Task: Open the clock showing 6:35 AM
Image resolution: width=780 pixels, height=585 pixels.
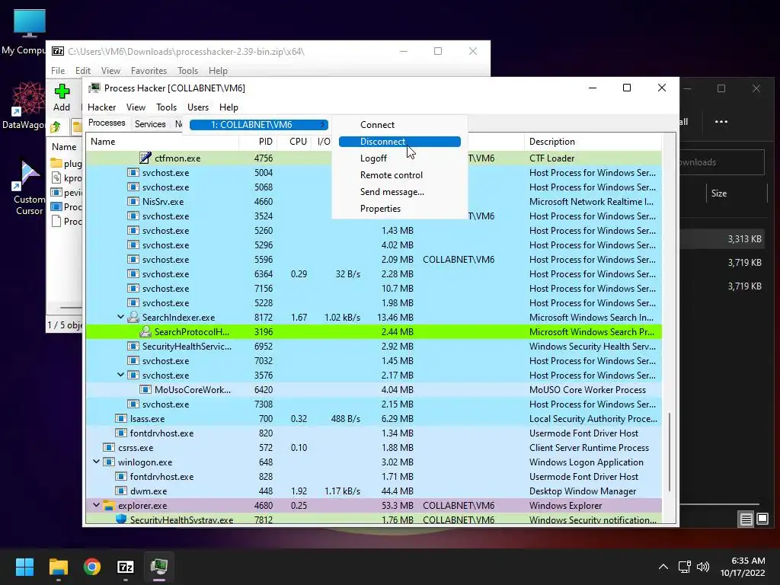Action: [743, 567]
